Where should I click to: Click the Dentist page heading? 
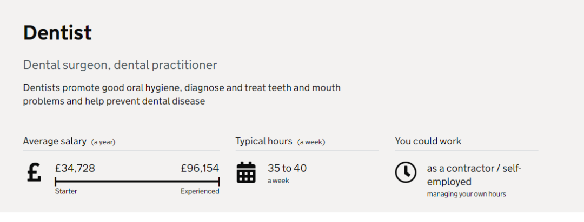coord(57,33)
